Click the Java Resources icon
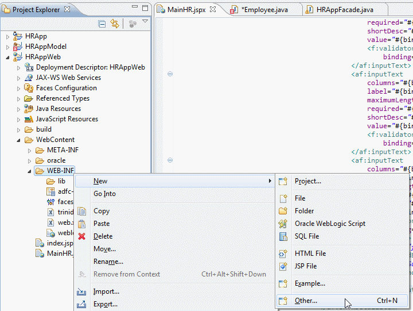Image resolution: width=413 pixels, height=311 pixels. coord(29,109)
